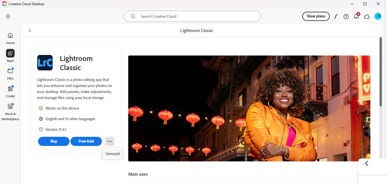Click the Buy button
The width and height of the screenshot is (387, 184).
tap(54, 141)
